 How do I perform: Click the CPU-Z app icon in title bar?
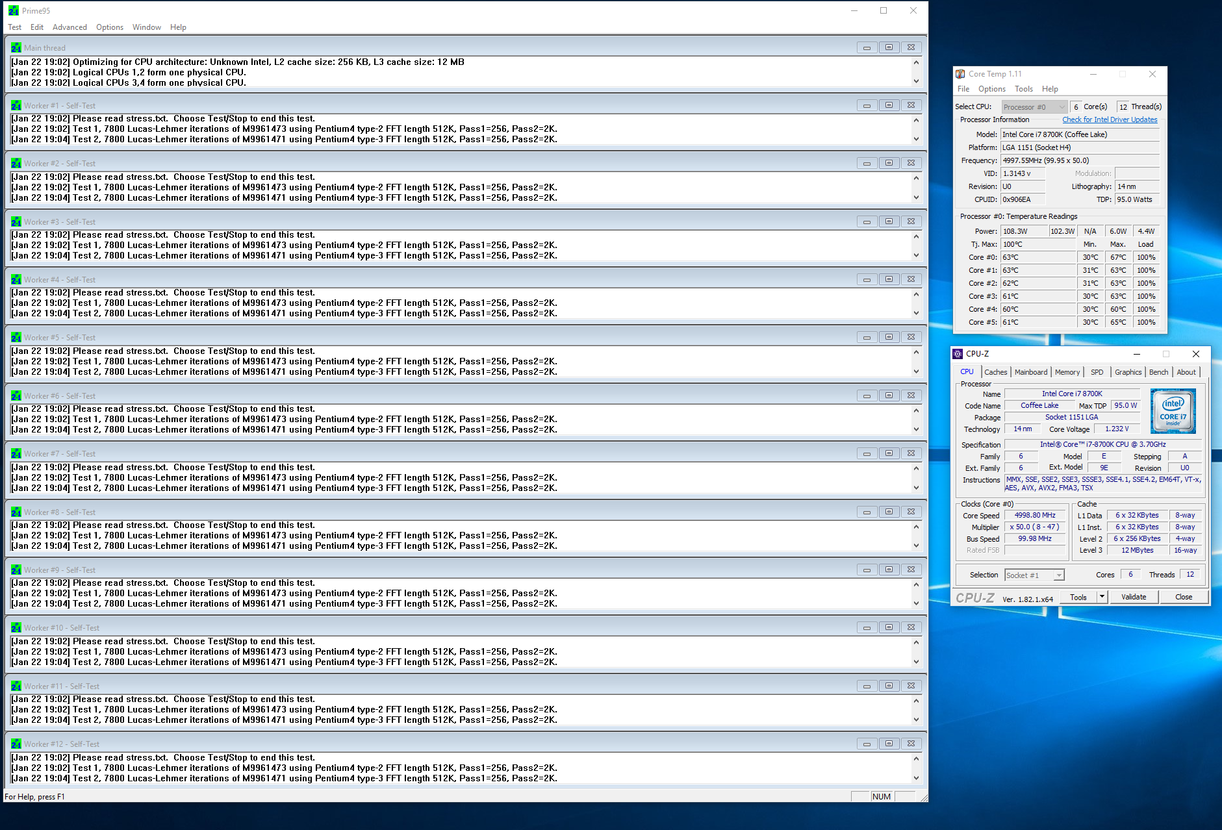point(958,354)
